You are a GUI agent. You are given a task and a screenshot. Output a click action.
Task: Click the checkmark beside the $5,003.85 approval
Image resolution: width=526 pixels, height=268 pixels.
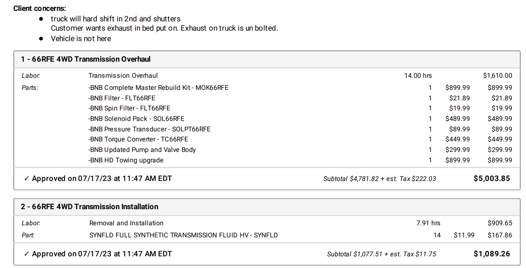coord(27,179)
